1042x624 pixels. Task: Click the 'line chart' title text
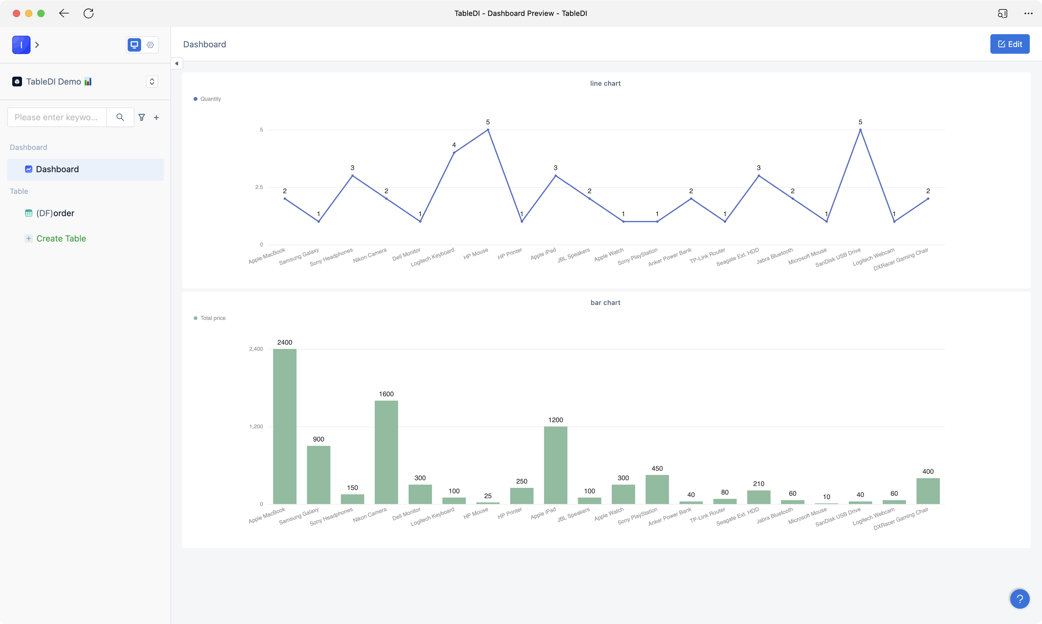[x=605, y=83]
